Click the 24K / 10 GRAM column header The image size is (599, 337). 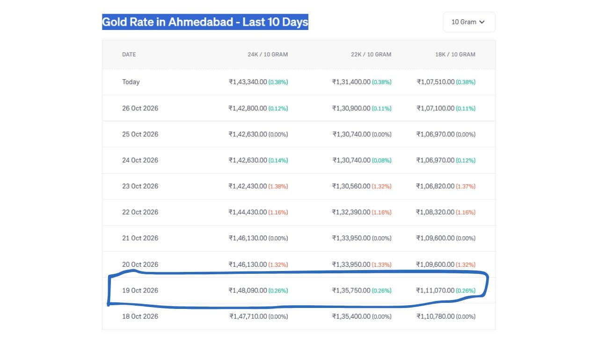tap(268, 54)
